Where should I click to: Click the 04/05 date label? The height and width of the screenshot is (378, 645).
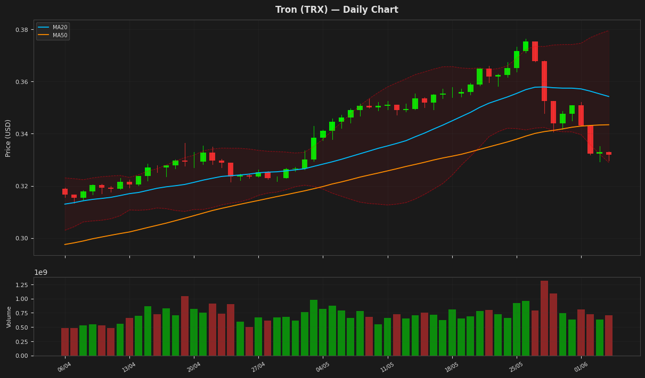tap(322, 367)
